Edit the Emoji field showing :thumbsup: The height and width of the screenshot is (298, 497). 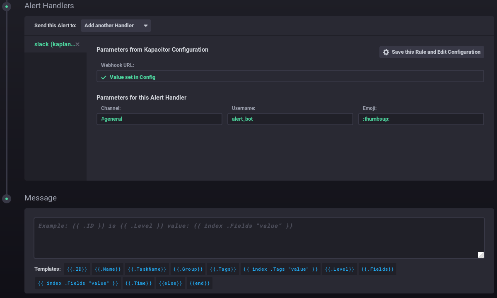click(421, 119)
